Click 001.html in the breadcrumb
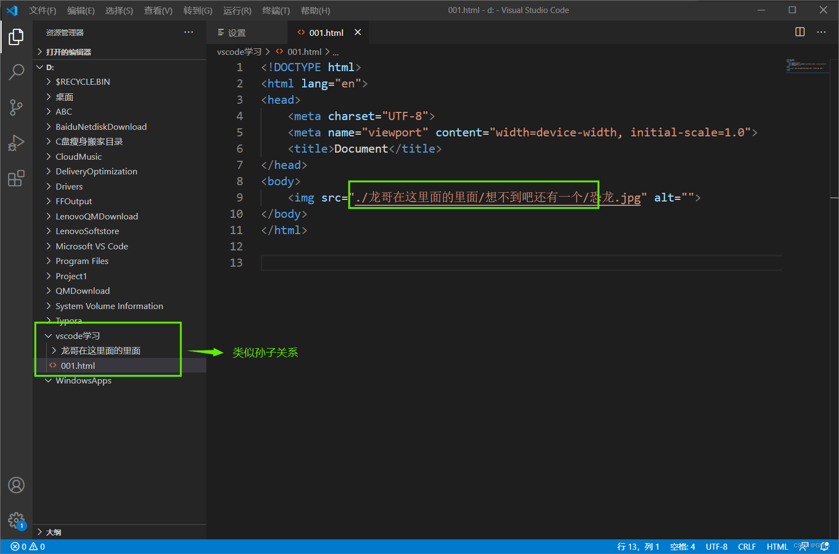The image size is (839, 554). (304, 52)
